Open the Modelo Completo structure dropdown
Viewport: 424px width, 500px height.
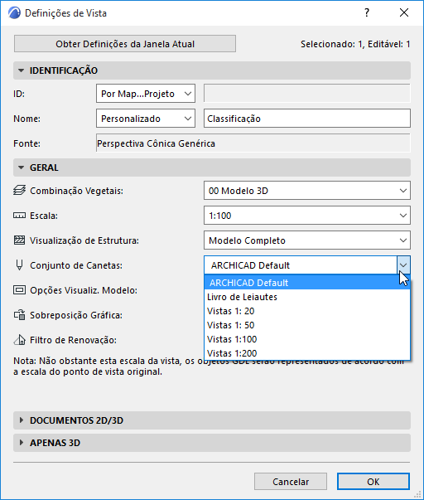[x=307, y=240]
